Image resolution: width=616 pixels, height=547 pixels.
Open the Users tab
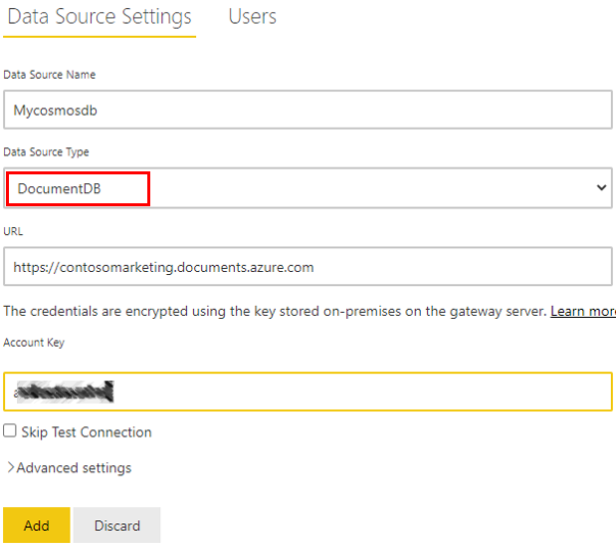click(x=252, y=17)
